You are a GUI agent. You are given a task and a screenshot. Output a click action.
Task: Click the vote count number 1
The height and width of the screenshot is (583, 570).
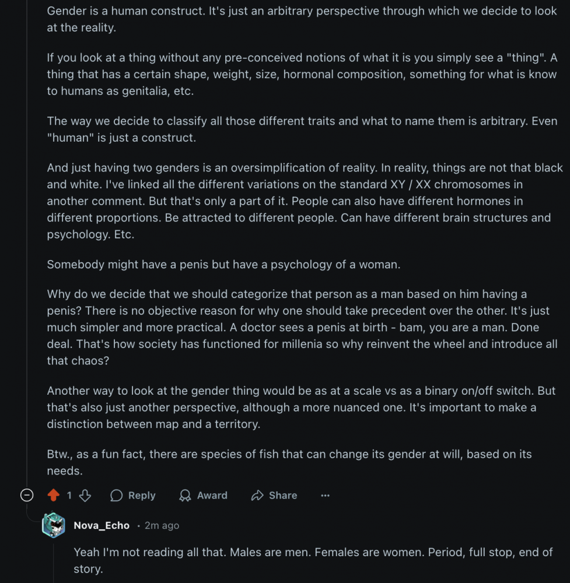[69, 496]
